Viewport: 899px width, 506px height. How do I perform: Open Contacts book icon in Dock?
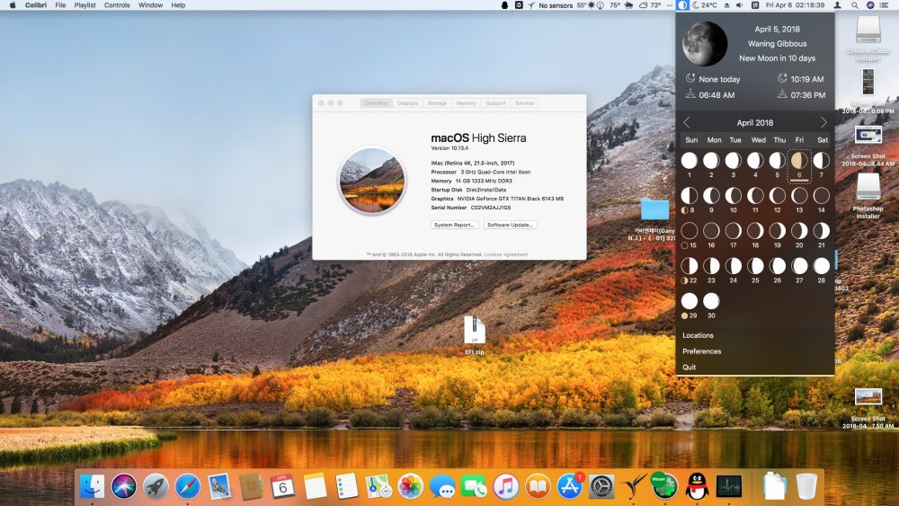pyautogui.click(x=251, y=486)
